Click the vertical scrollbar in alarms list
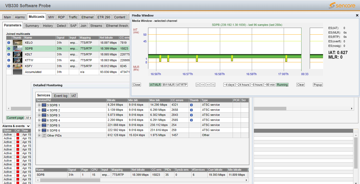360x184 pixels. coord(356,153)
